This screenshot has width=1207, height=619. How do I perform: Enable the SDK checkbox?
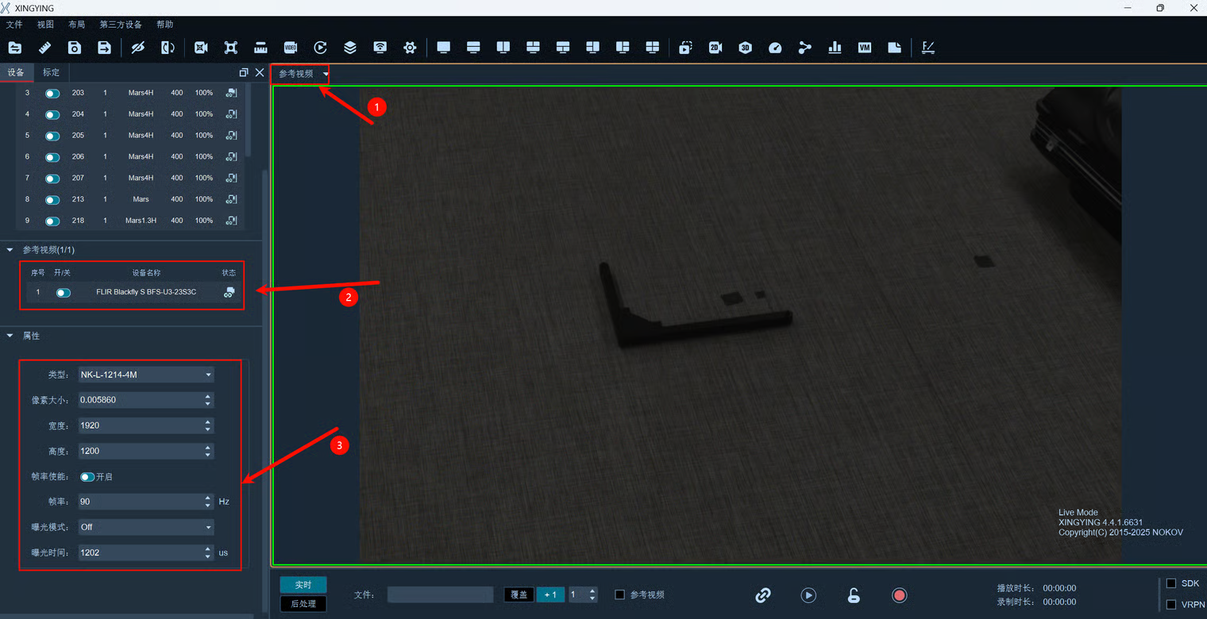pos(1170,583)
